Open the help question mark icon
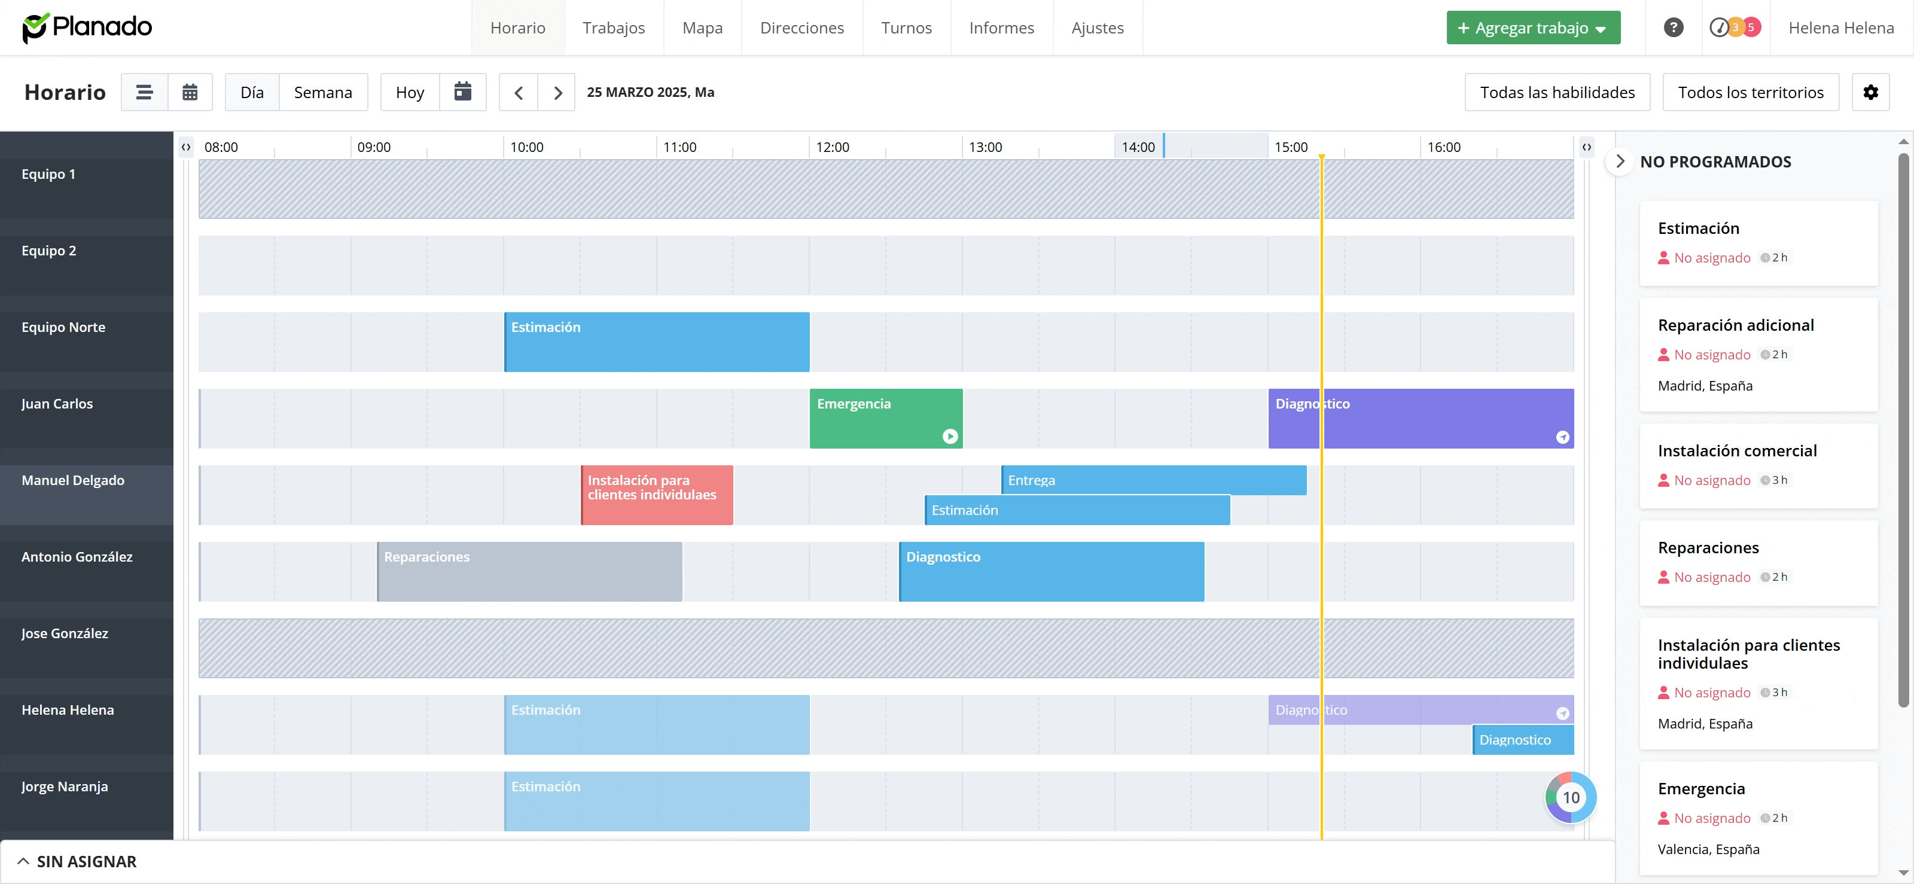1914x884 pixels. [1672, 28]
